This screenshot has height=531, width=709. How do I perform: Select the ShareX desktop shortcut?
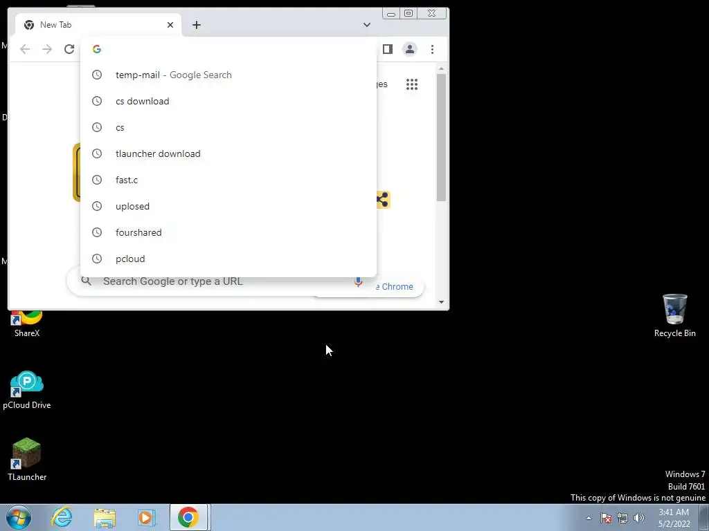[x=27, y=324]
